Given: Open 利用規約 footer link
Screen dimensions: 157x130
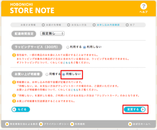Looking at the screenshot, I should point(80,124).
